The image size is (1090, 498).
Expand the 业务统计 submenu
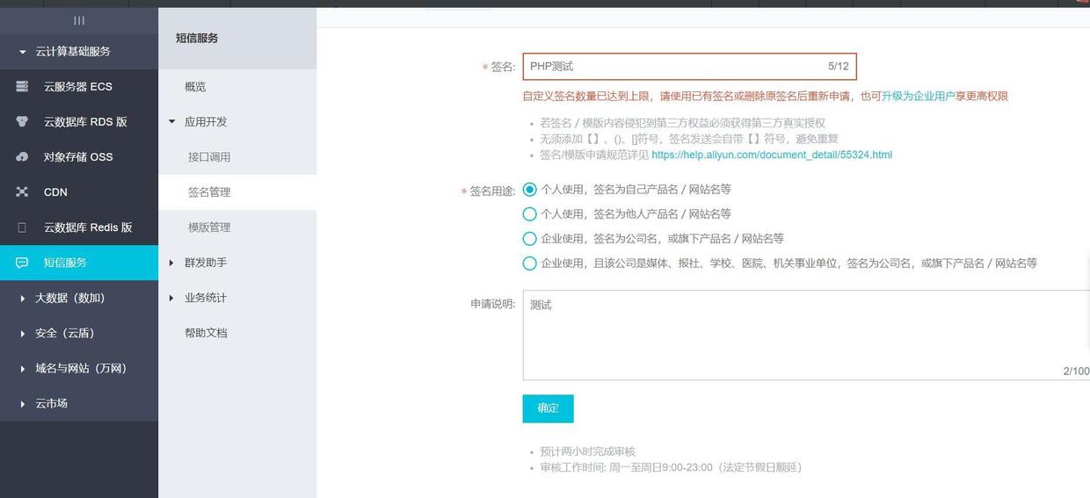click(172, 297)
